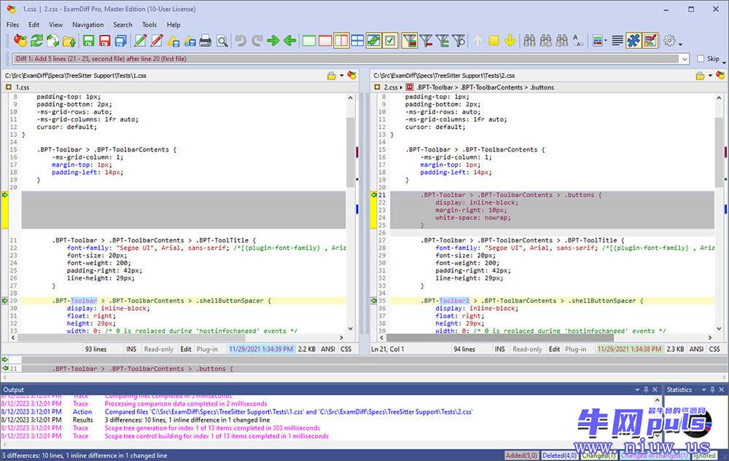Click left pane open-file folder icon
The width and height of the screenshot is (729, 461).
pos(332,76)
